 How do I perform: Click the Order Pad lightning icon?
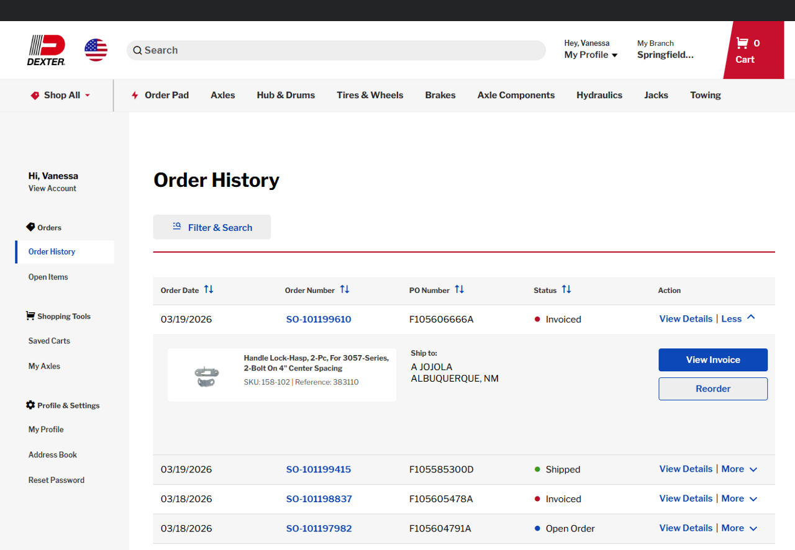coord(135,96)
